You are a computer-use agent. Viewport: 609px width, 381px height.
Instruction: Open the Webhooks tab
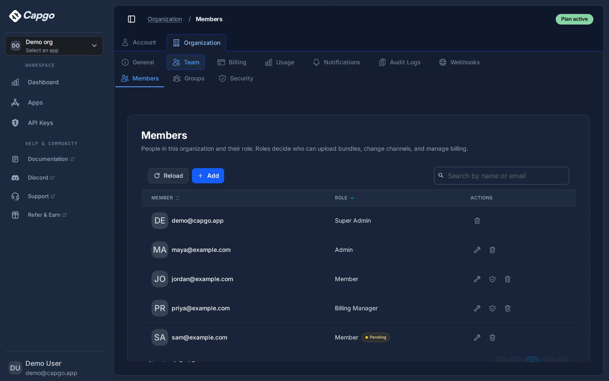(459, 62)
